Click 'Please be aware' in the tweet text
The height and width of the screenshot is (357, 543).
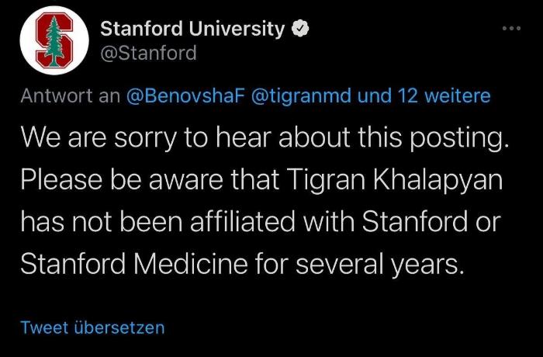tap(122, 181)
